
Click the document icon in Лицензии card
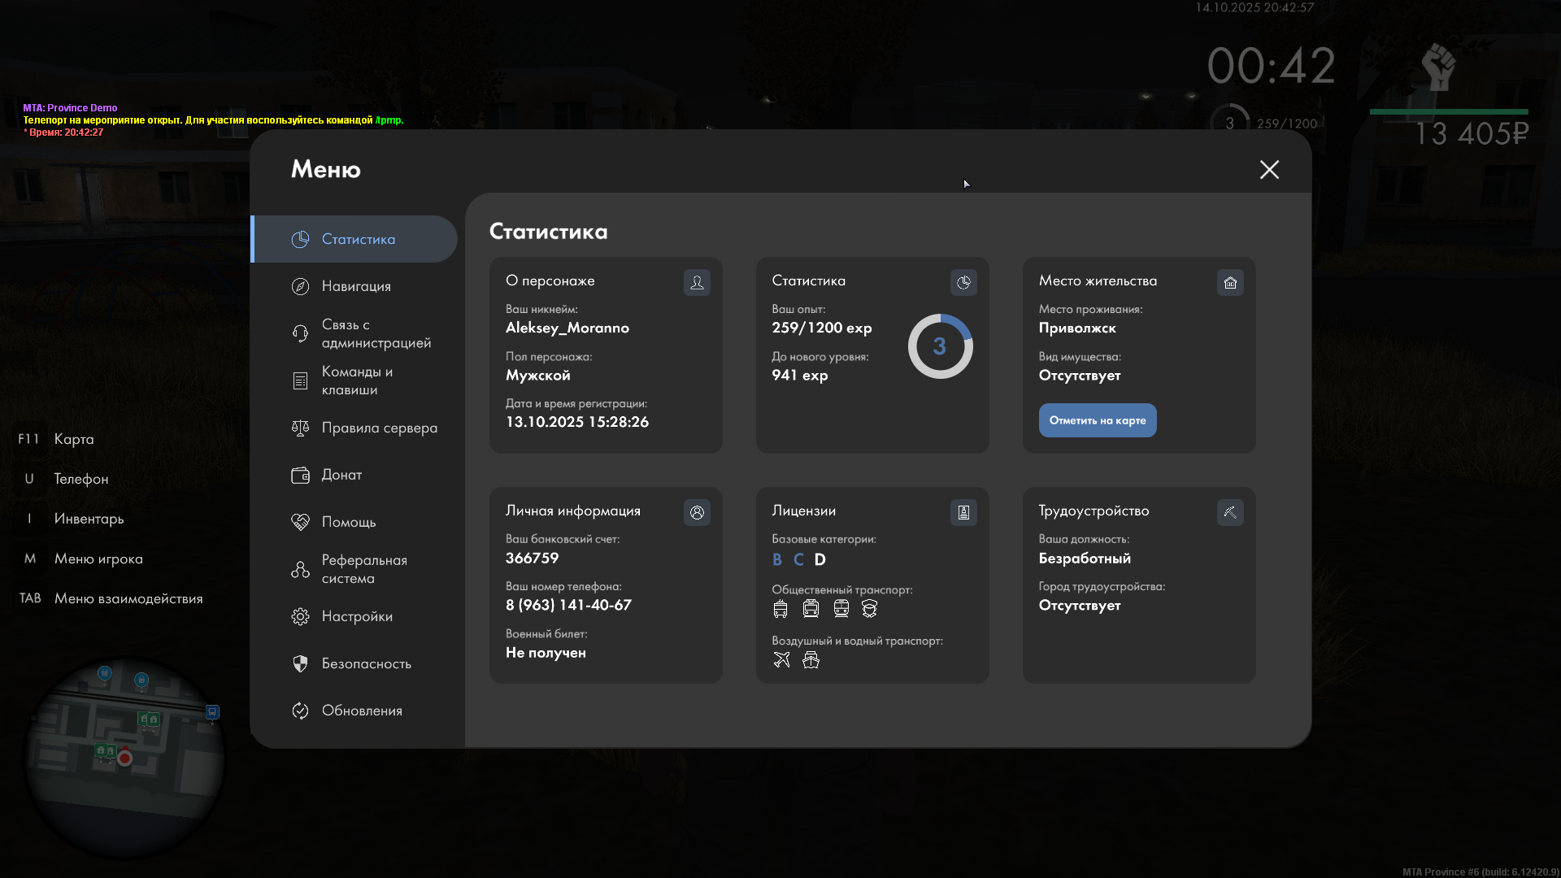tap(963, 512)
